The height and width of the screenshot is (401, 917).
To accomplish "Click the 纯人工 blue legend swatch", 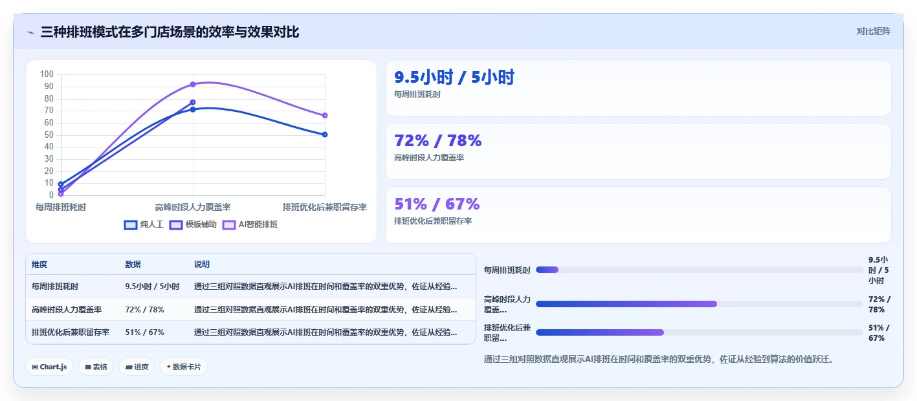I will (130, 225).
